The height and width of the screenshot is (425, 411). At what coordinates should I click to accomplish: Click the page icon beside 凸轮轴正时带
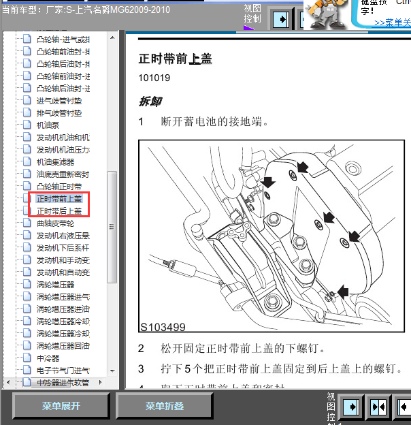pos(27,186)
